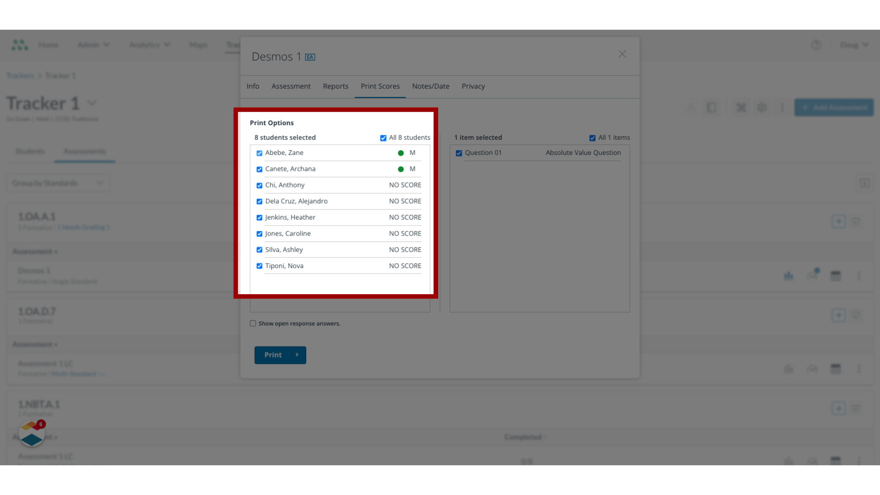Viewport: 880px width, 495px height.
Task: Uncheck the All 1 items checkbox
Action: pyautogui.click(x=592, y=138)
